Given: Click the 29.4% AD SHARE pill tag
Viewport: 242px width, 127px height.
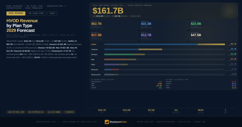Looking at the screenshot, I should coord(54,112).
